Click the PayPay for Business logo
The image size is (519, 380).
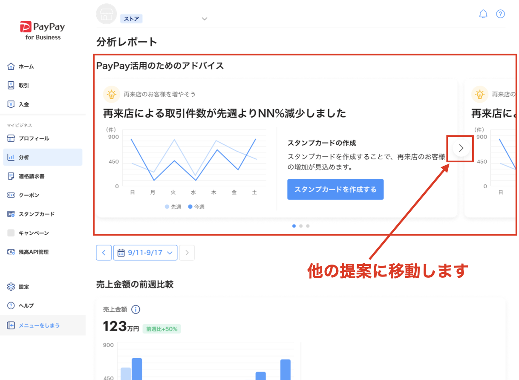tap(43, 30)
